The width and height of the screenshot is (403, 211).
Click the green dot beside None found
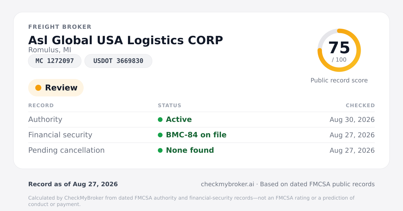pos(160,150)
